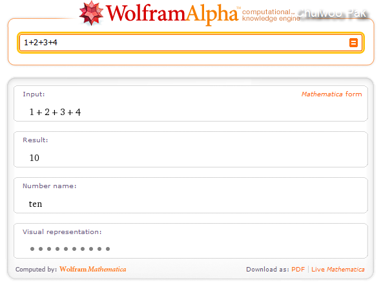This screenshot has width=381, height=289.
Task: Download the results as PDF
Action: (x=298, y=270)
